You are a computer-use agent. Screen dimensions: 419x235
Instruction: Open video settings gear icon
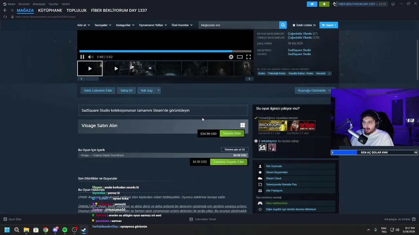tap(231, 57)
